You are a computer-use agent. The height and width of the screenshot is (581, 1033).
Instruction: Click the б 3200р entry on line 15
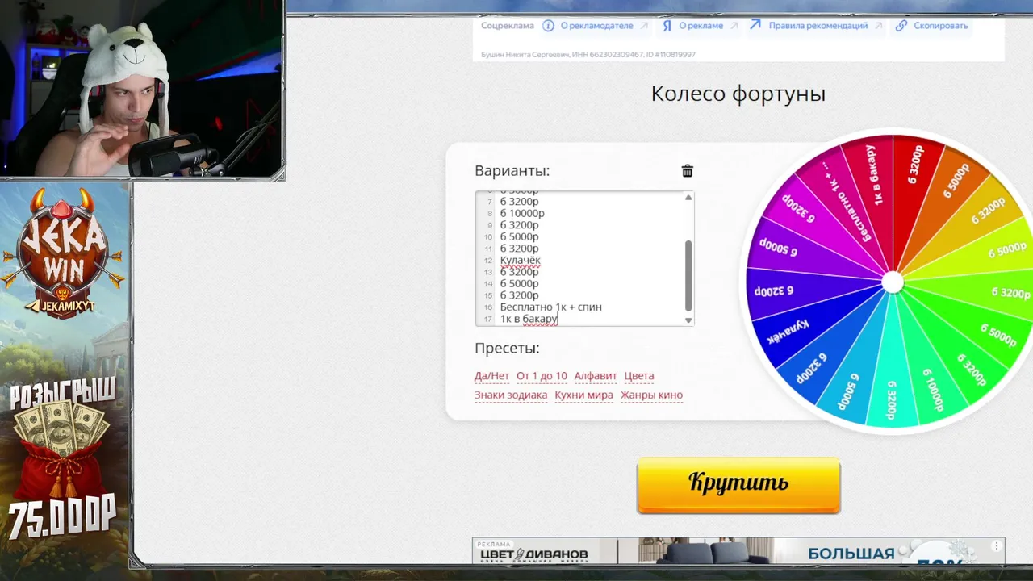519,295
